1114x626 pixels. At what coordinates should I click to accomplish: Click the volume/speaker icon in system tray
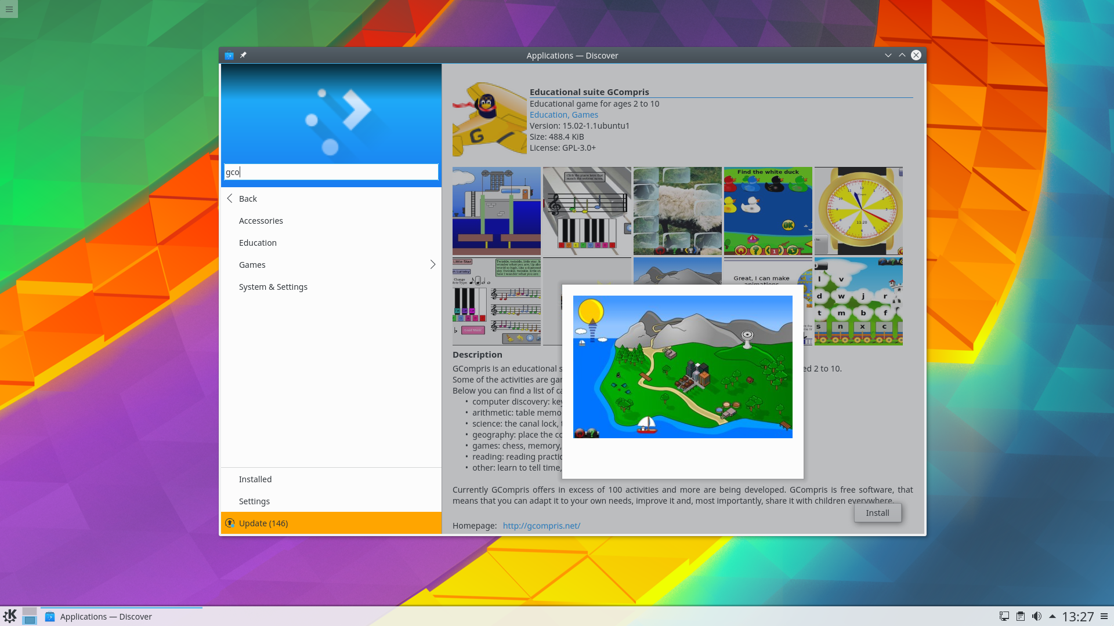pyautogui.click(x=1037, y=616)
